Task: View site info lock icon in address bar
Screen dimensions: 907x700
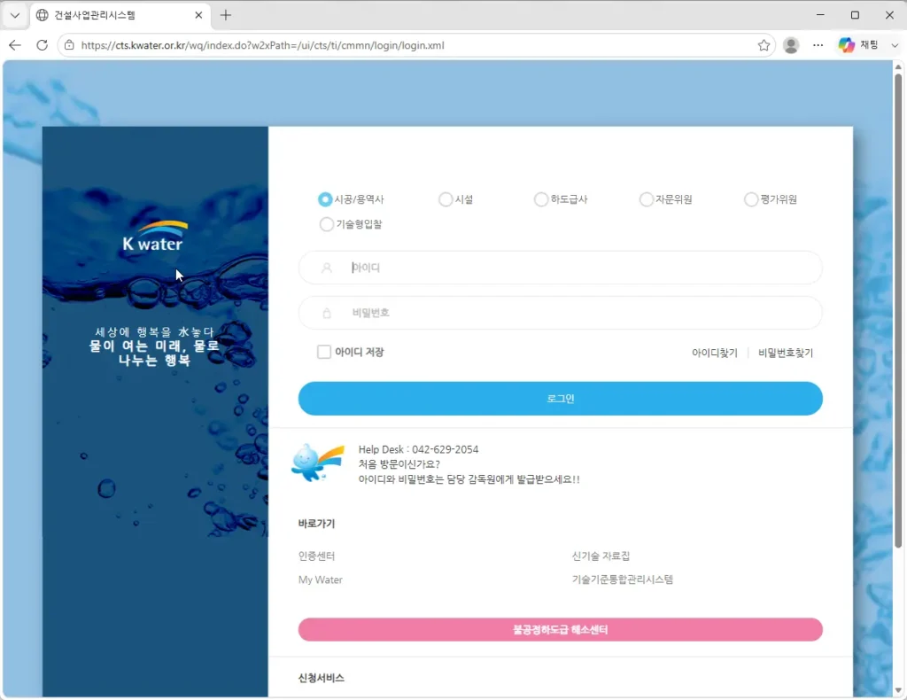Action: click(69, 45)
